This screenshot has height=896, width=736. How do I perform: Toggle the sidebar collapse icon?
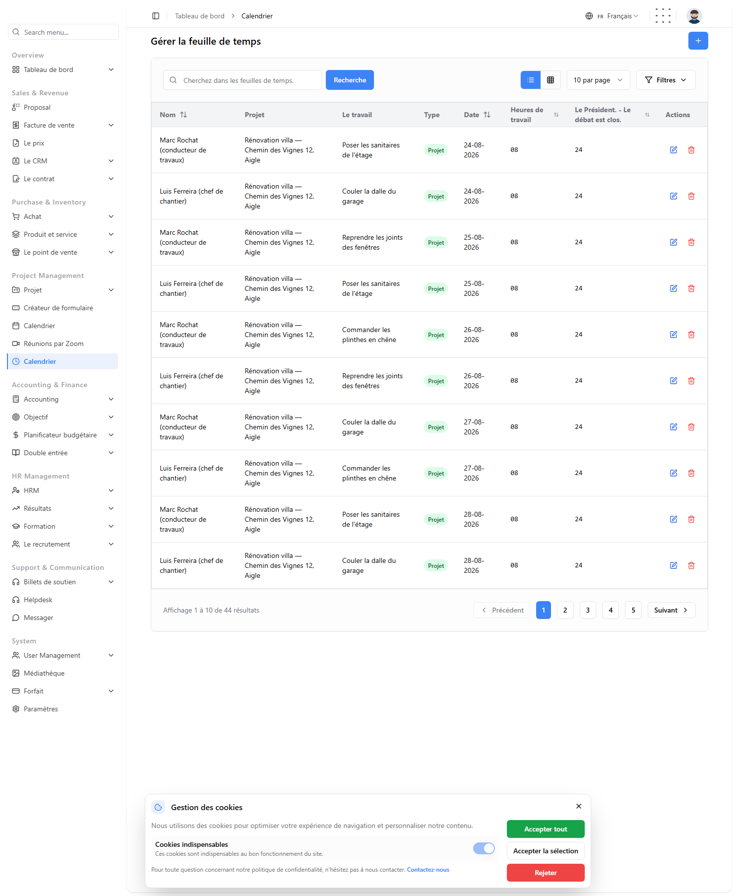[156, 16]
